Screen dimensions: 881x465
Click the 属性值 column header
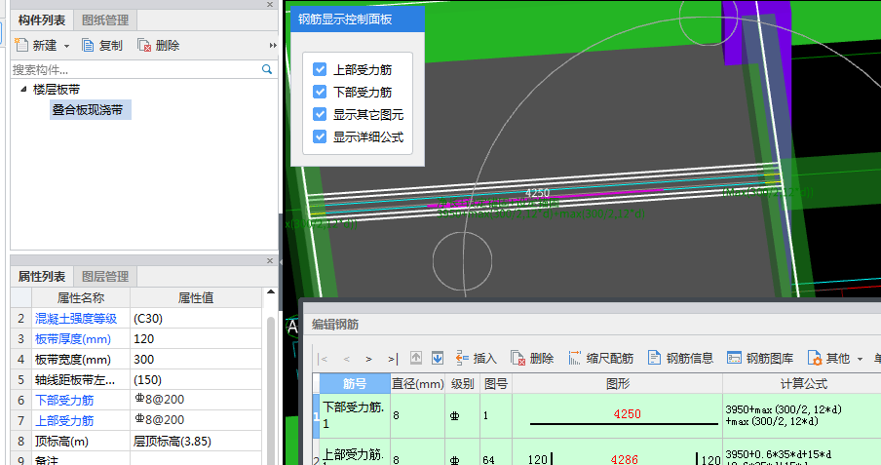(196, 297)
